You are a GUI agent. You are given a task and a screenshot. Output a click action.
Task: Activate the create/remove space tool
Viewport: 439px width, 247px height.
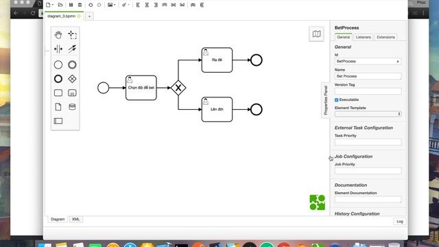pyautogui.click(x=58, y=49)
